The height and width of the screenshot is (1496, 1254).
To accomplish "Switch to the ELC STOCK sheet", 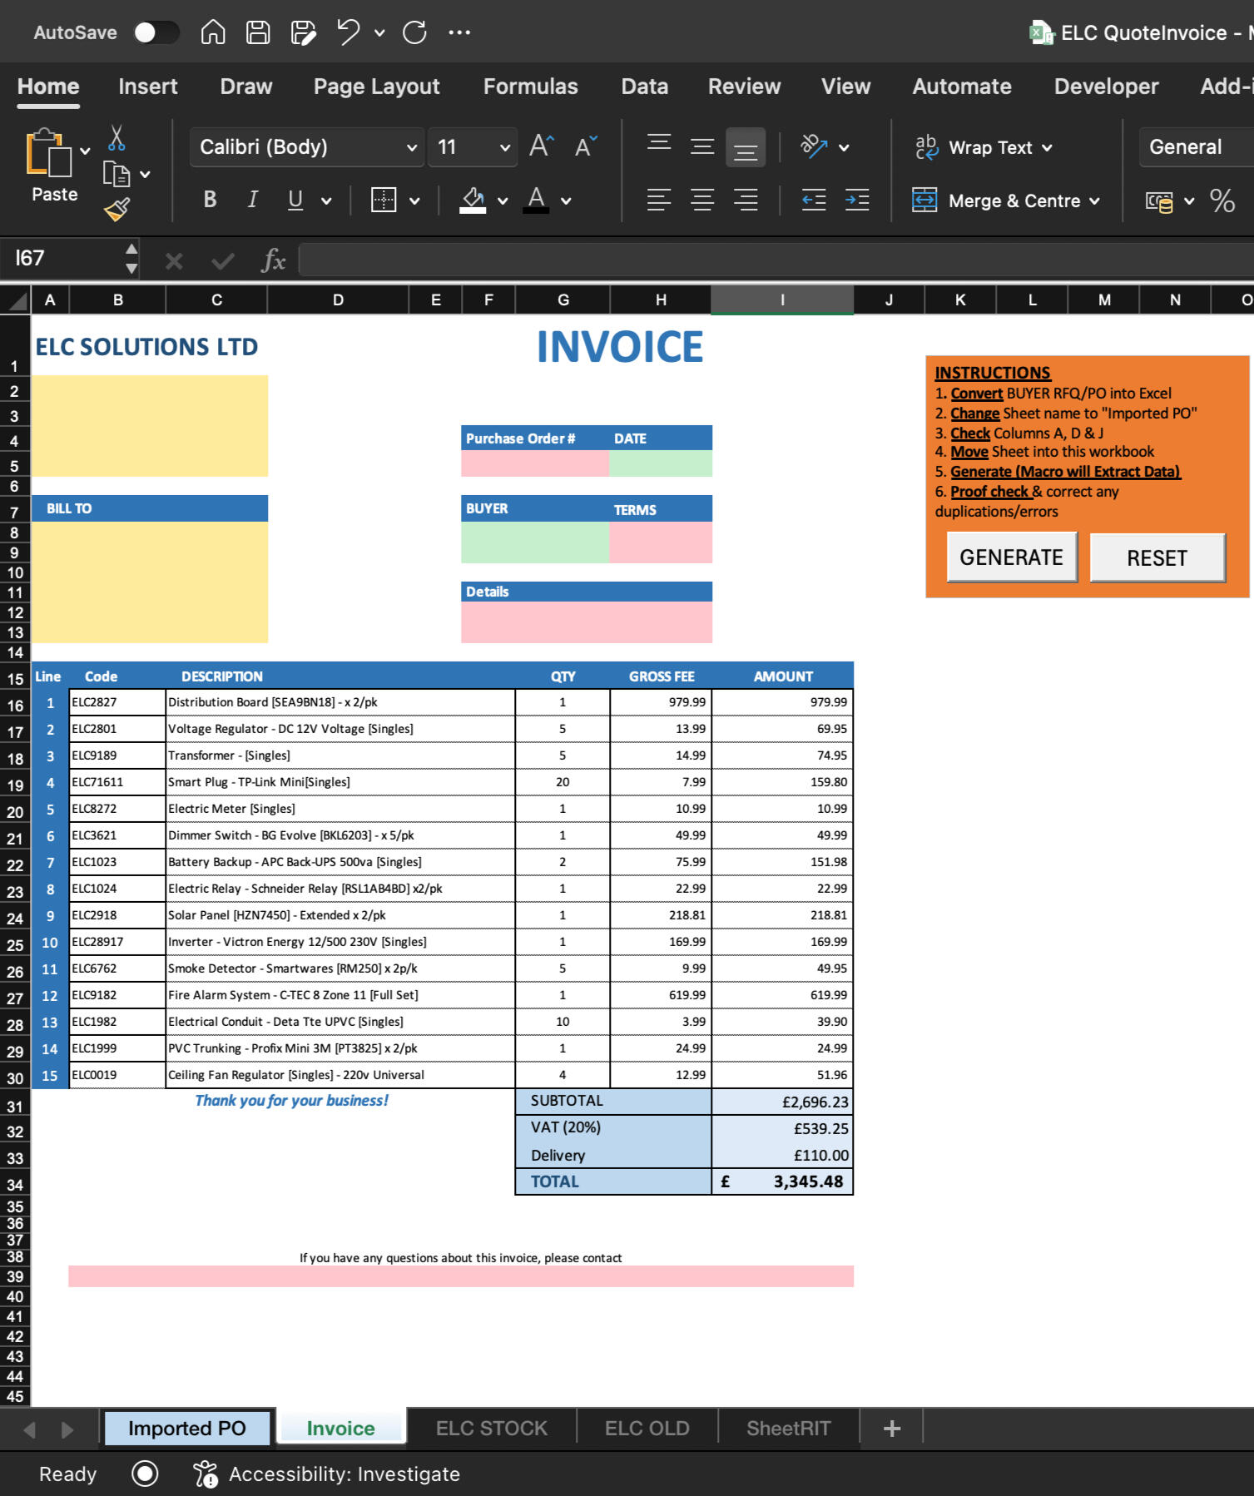I will click(x=491, y=1428).
